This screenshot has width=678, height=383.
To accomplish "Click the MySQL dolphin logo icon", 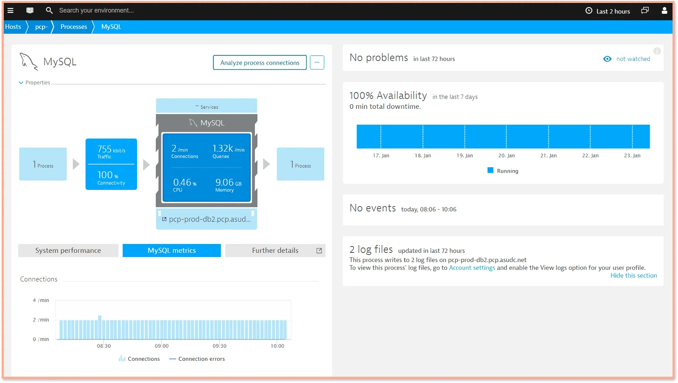I will coord(29,62).
